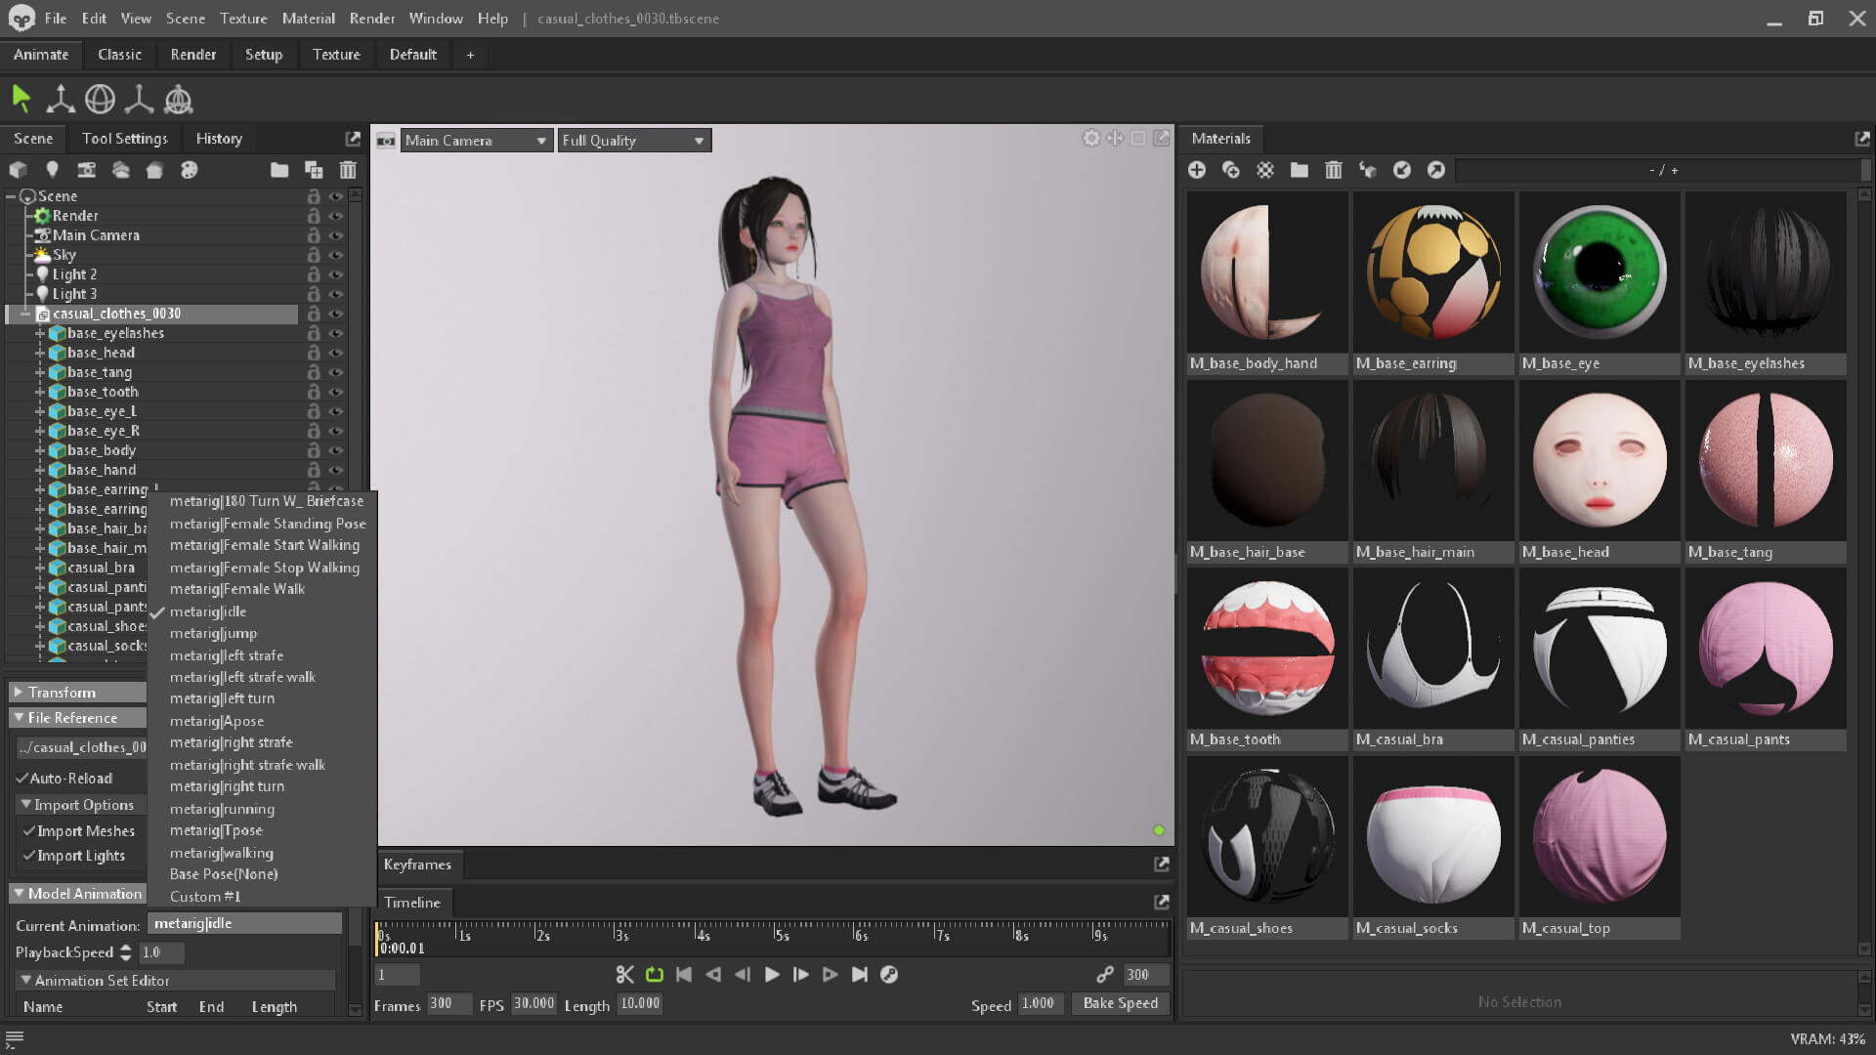Apply material to selected scene objects
This screenshot has width=1876, height=1055.
(x=1368, y=170)
